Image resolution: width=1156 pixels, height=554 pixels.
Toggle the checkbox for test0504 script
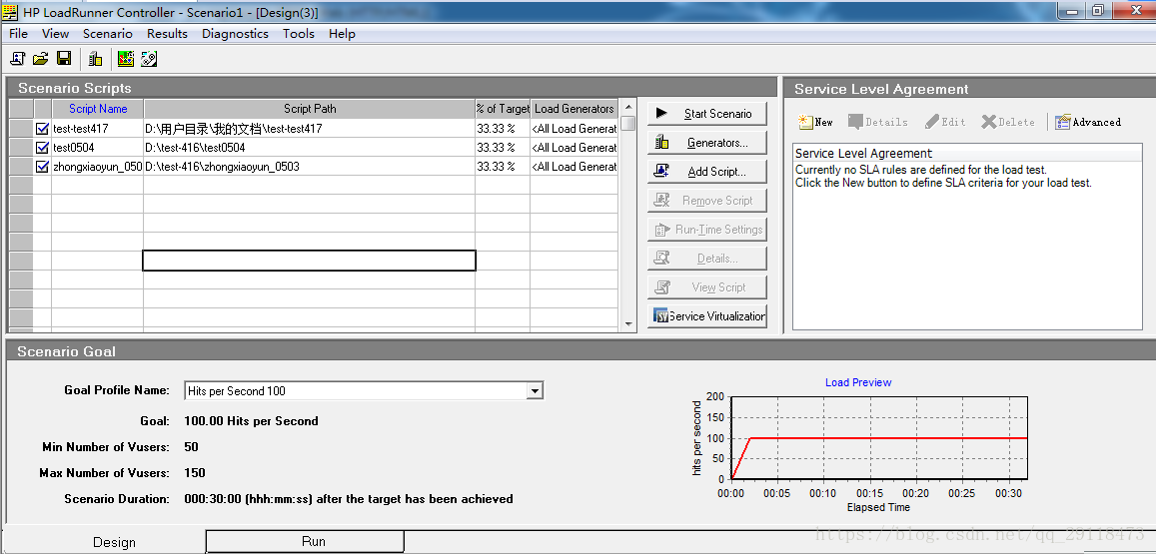(x=42, y=148)
